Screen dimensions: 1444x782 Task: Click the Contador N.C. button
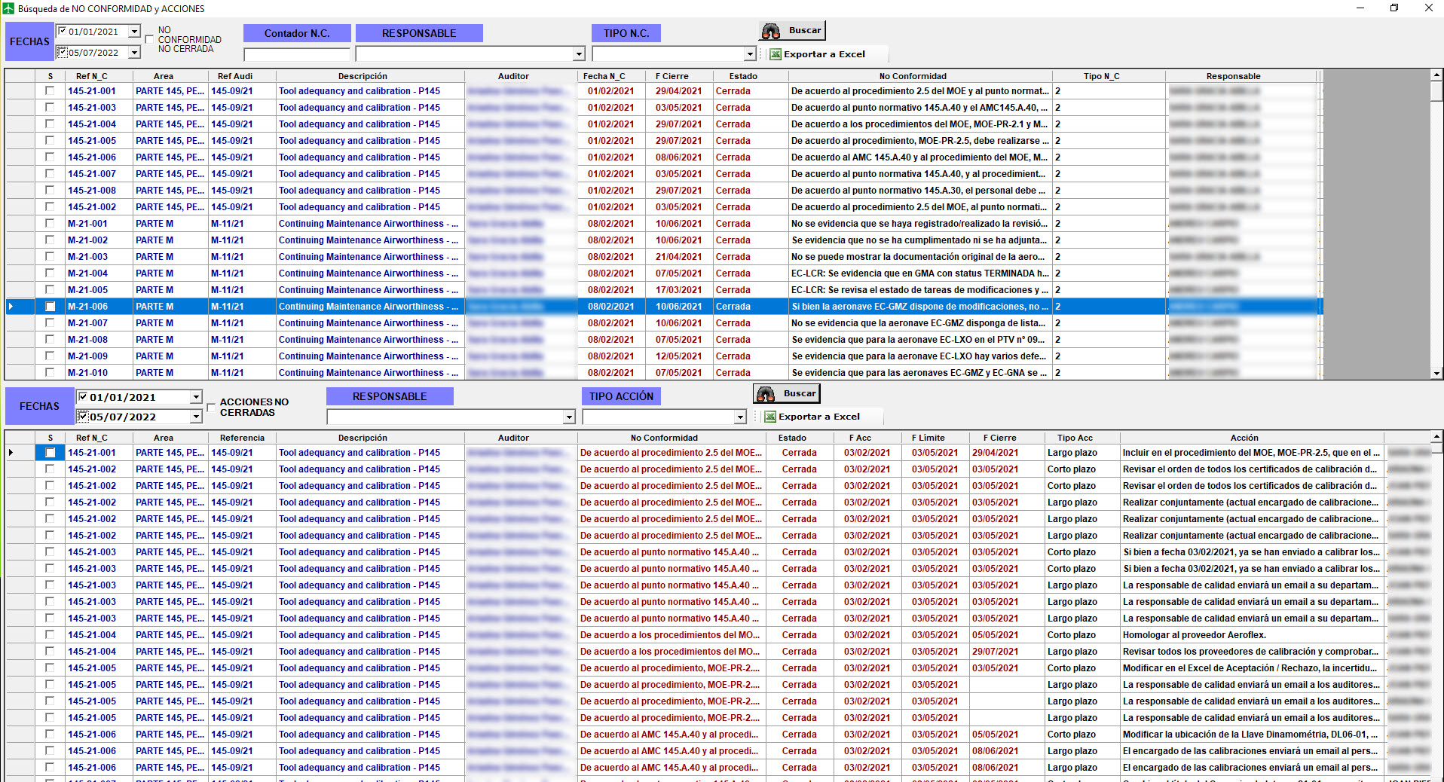click(297, 33)
